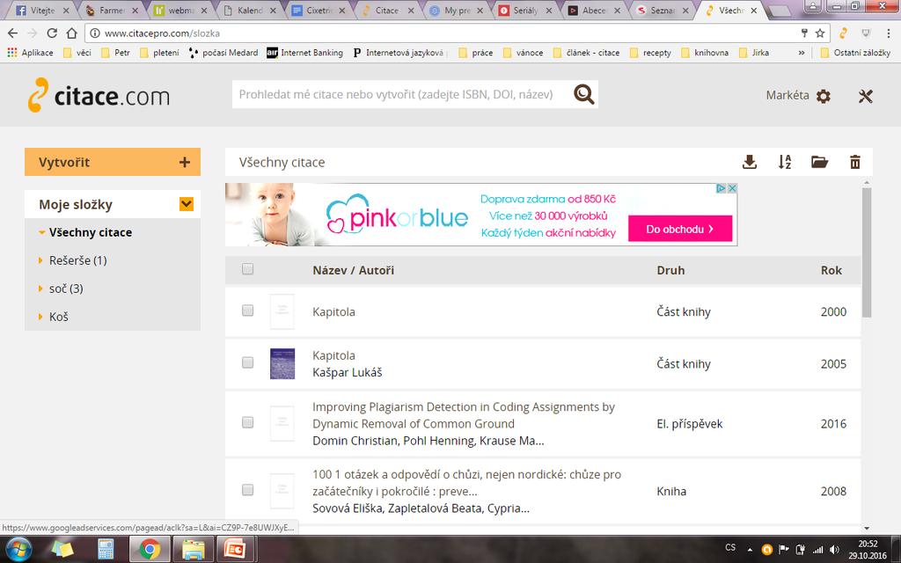Viewport: 901px width, 563px height.
Task: Click into the citation search field
Action: (402, 94)
